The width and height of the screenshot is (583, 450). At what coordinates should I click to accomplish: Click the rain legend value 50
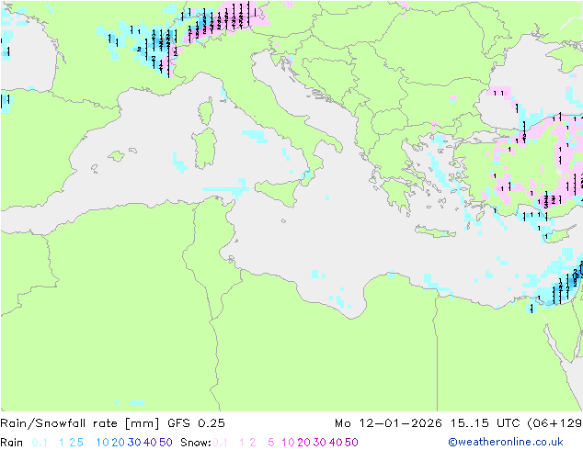point(166,443)
